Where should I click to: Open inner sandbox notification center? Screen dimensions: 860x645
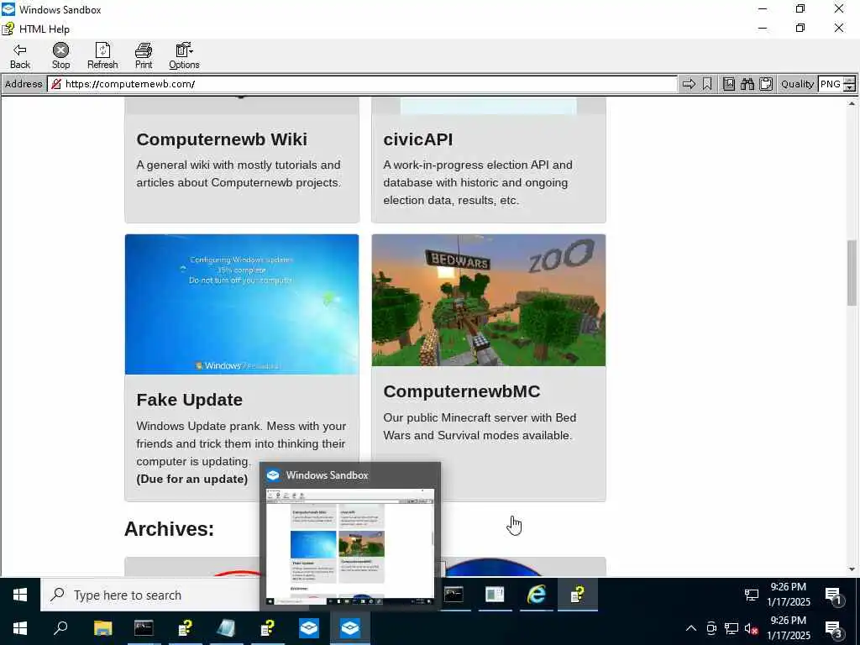[x=833, y=595]
